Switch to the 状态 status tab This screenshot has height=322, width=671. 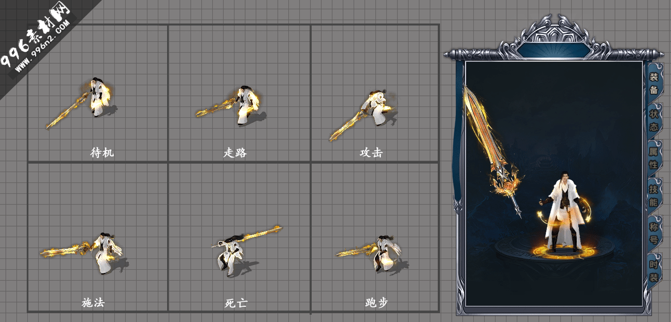(x=654, y=120)
